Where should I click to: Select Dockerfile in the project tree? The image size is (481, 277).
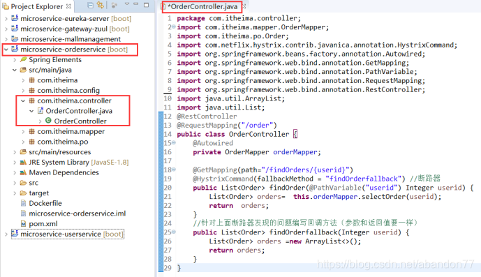click(x=45, y=203)
